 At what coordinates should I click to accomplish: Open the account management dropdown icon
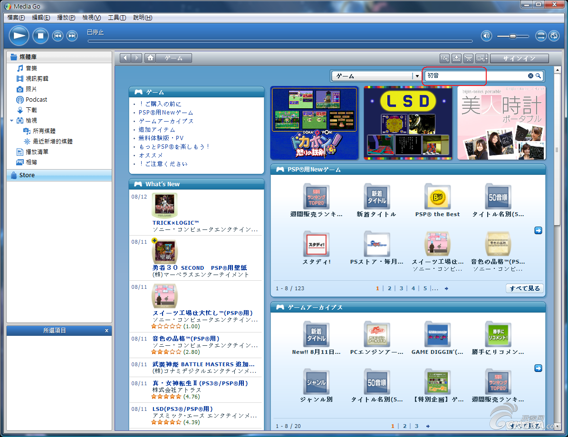click(x=482, y=58)
